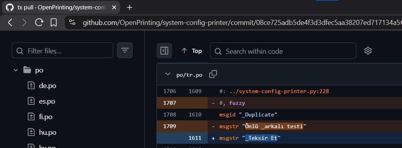
Task: Click removed text 'Önlü _arkalı testi'
Action: click(x=274, y=126)
